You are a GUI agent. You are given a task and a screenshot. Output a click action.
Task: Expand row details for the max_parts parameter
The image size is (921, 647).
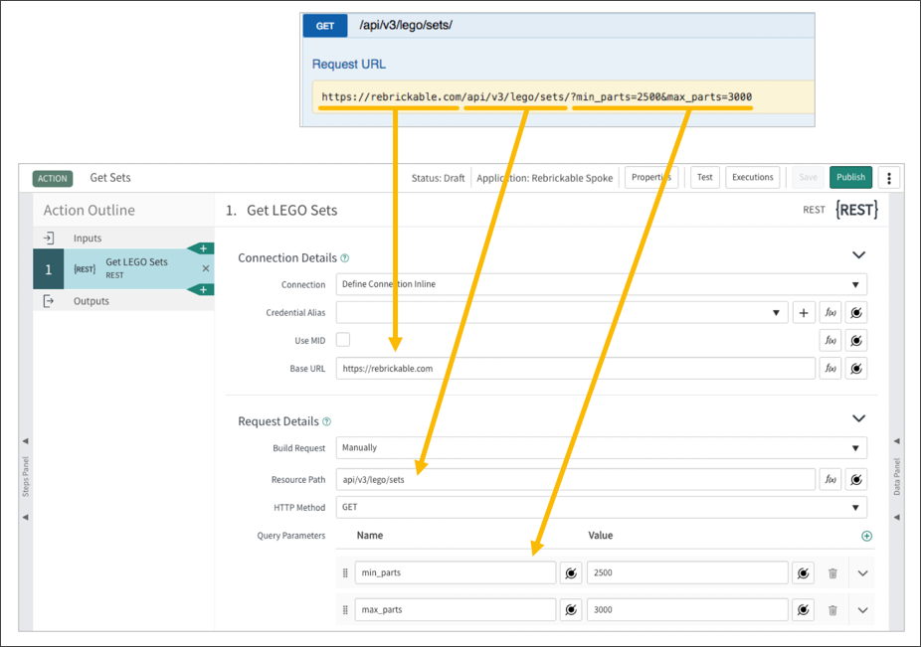pos(862,609)
